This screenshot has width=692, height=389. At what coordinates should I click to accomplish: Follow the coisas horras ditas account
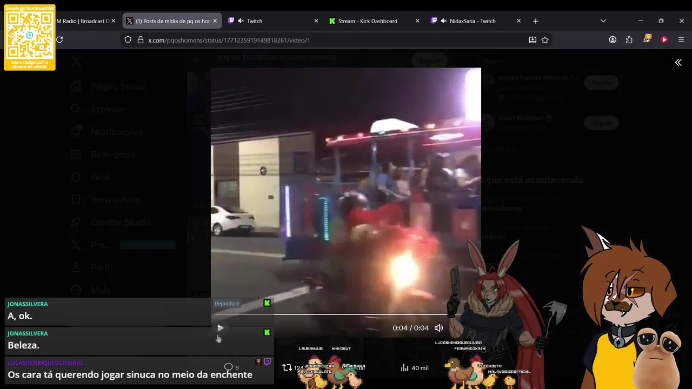(x=601, y=83)
